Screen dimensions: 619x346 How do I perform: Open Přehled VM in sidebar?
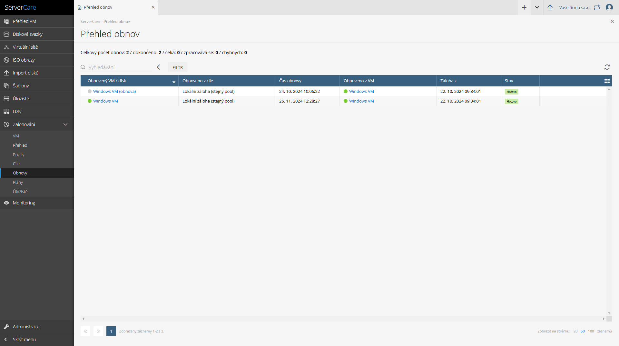37,21
